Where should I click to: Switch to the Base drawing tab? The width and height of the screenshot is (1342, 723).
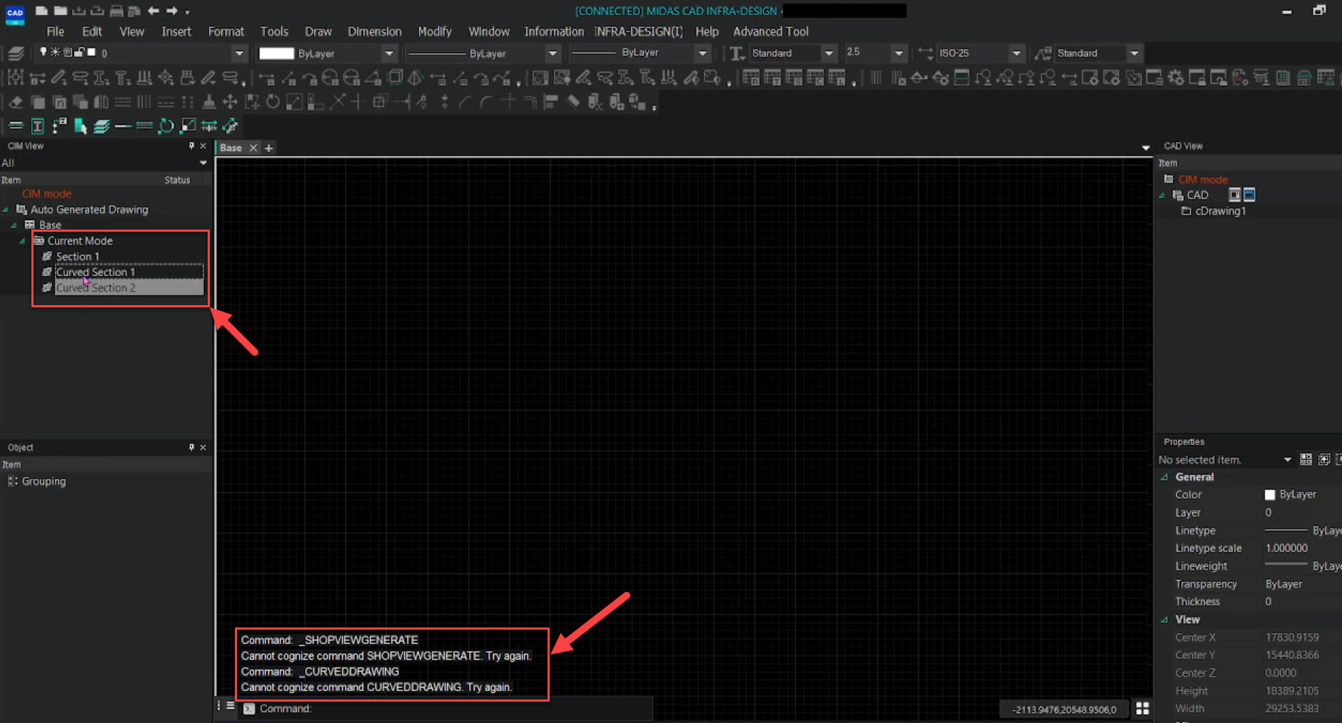click(x=231, y=148)
